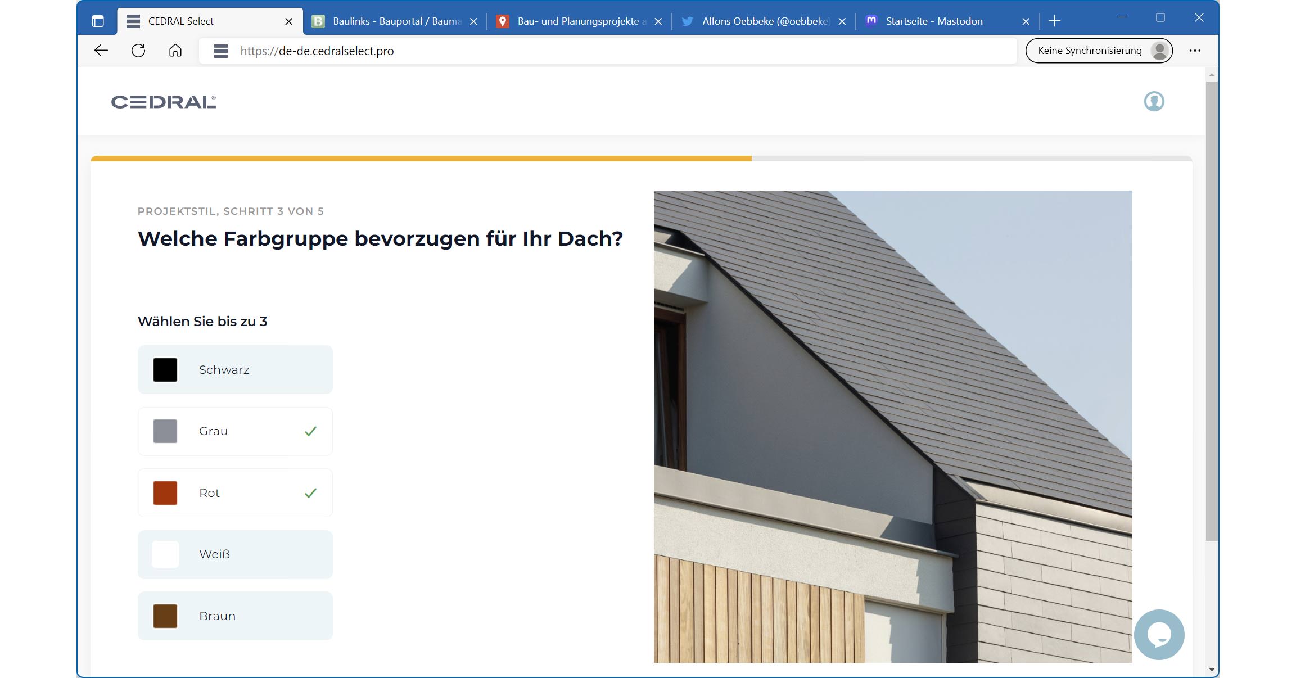Select the Braun color option
Image resolution: width=1296 pixels, height=678 pixels.
235,616
